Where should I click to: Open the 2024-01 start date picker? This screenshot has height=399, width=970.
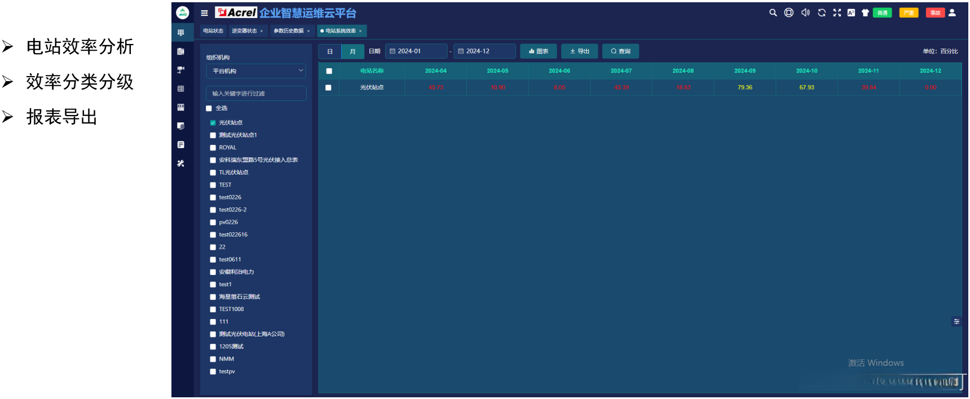click(x=416, y=51)
